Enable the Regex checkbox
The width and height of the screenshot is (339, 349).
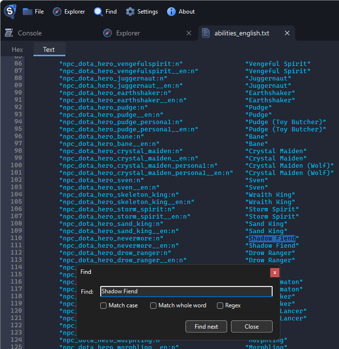click(220, 305)
